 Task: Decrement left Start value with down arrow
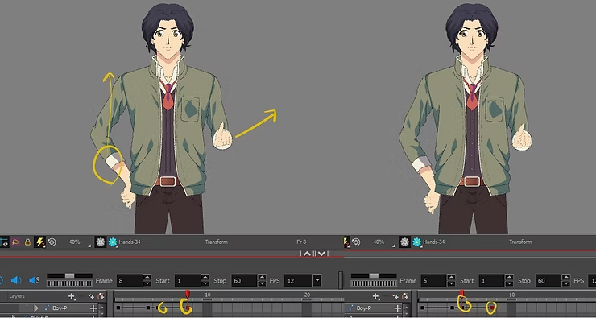click(205, 284)
